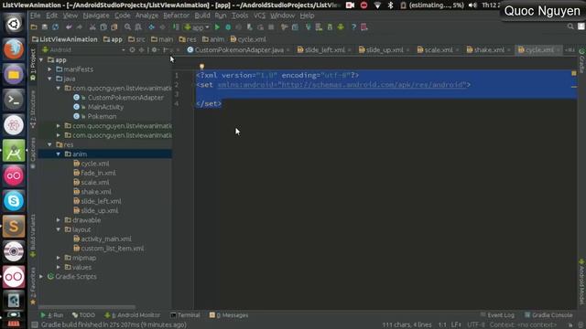This screenshot has width=586, height=329.
Task: Launch Firefox from the Ubuntu dock
Action: 14,49
